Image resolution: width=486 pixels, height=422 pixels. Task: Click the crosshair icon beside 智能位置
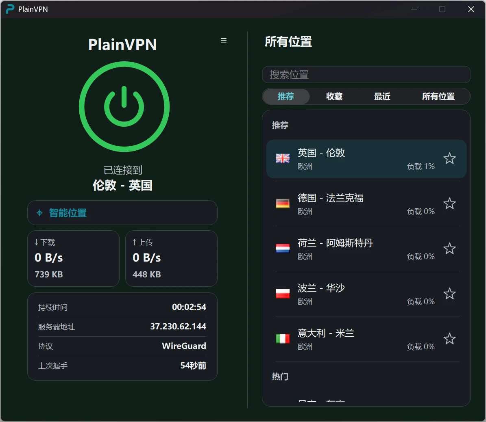click(x=40, y=213)
